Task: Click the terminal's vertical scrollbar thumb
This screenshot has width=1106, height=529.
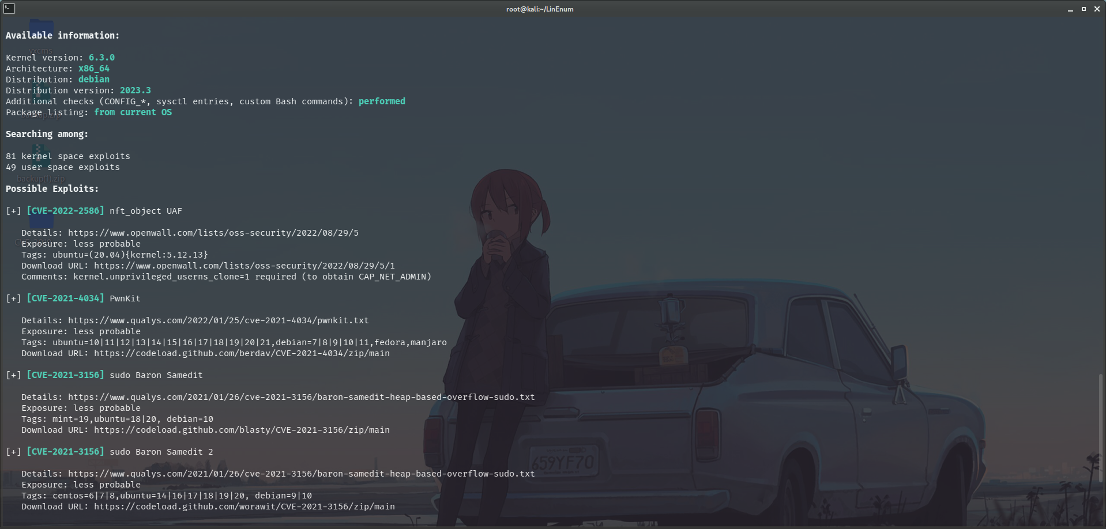Action: click(1100, 429)
